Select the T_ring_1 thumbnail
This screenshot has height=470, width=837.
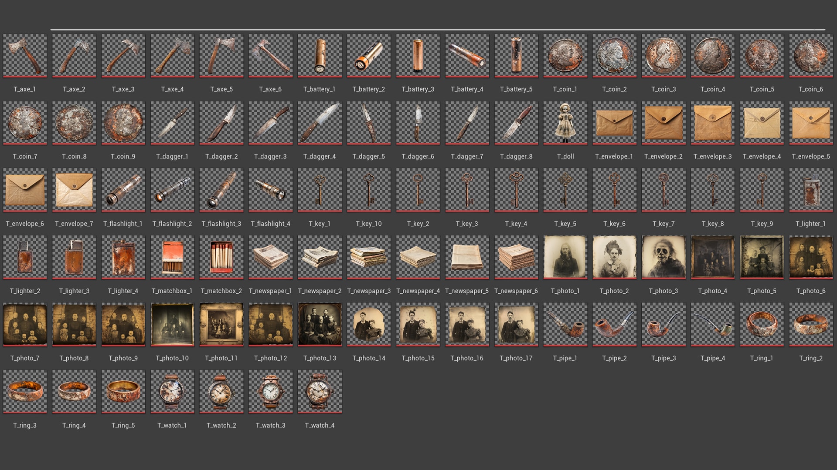coord(762,325)
